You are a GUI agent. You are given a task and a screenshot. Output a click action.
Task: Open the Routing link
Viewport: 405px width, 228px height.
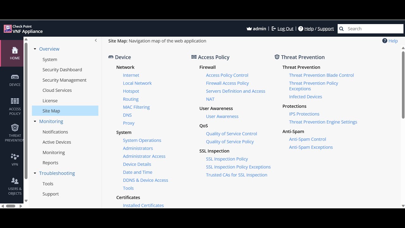point(131,99)
